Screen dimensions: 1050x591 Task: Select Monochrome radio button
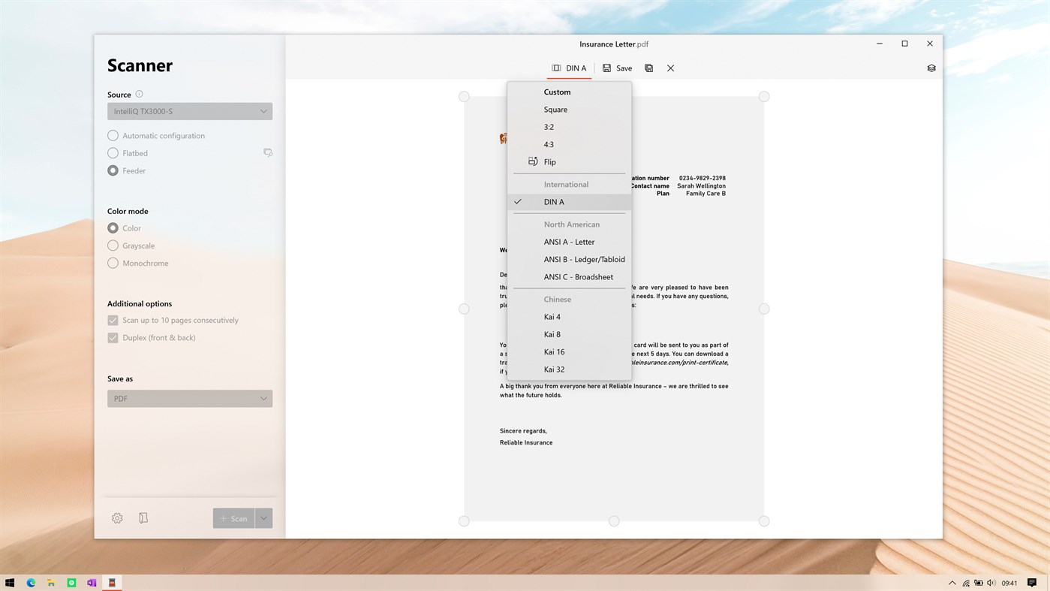tap(113, 264)
